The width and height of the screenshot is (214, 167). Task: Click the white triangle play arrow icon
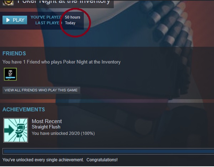[x=8, y=20]
